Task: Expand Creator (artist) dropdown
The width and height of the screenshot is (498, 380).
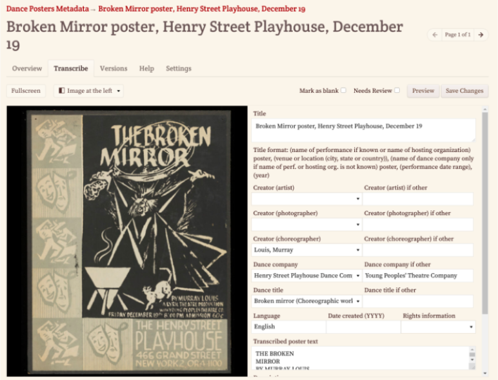Action: pos(306,199)
